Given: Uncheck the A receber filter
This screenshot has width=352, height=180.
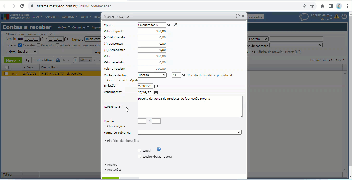Looking at the screenshot, I should click(x=20, y=45).
